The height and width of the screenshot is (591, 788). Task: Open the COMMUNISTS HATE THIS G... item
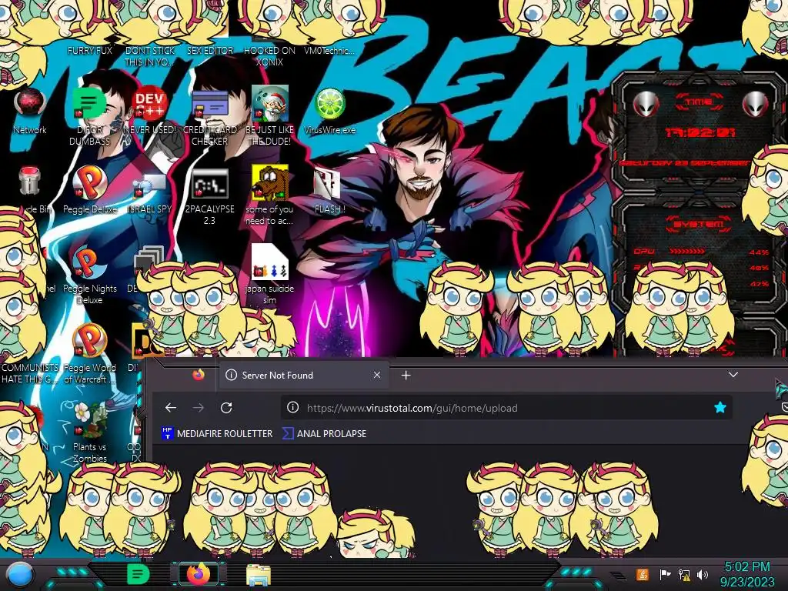30,373
